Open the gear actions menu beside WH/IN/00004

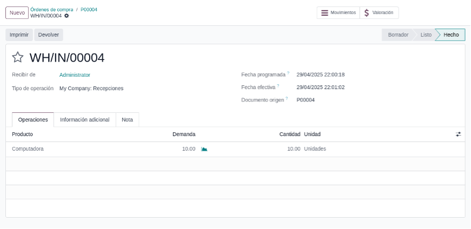click(66, 16)
